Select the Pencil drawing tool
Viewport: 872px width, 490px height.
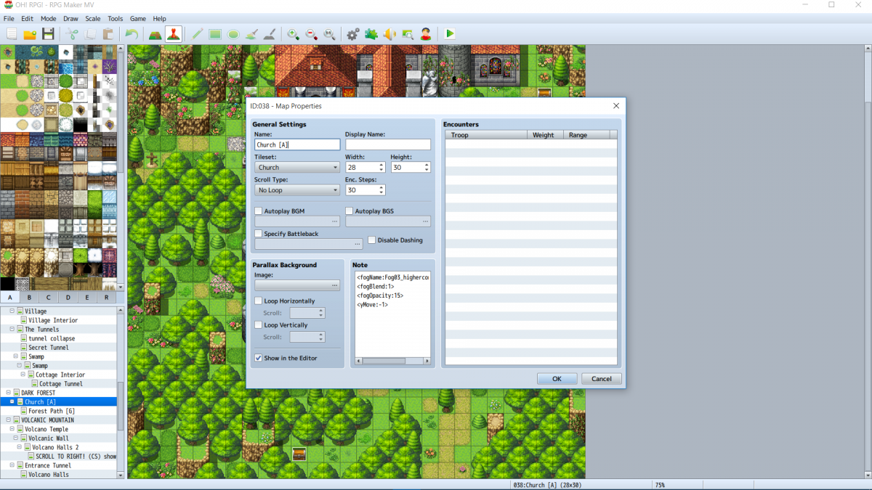198,33
